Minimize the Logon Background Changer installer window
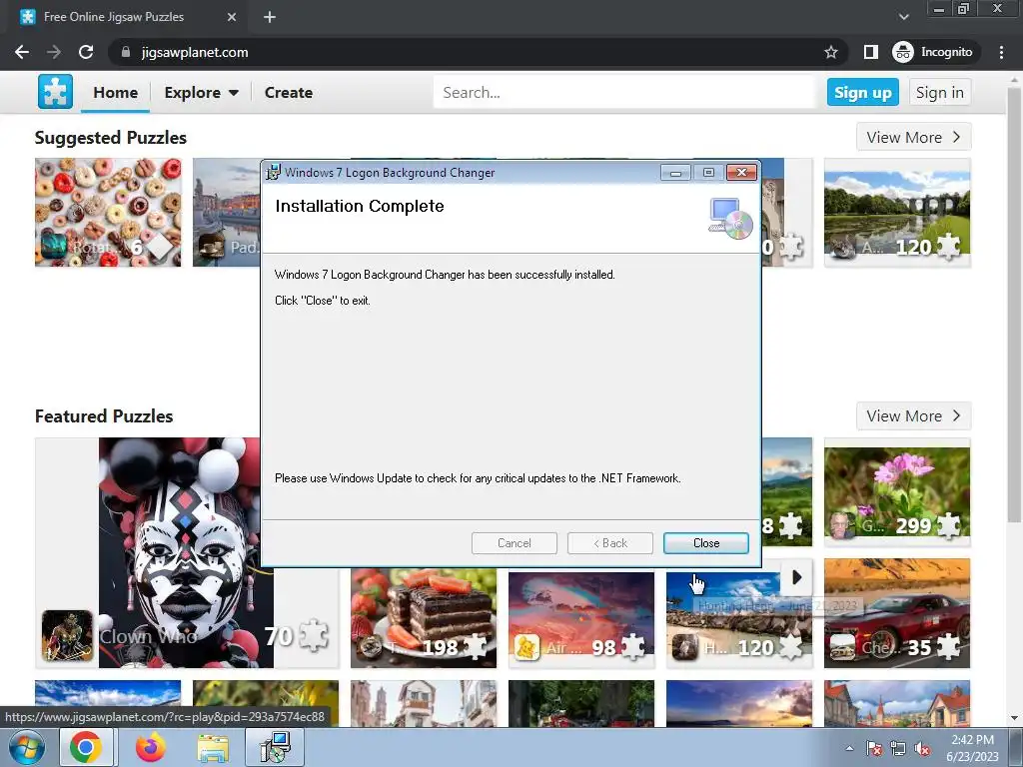Screen dimensions: 1023x767 675,172
